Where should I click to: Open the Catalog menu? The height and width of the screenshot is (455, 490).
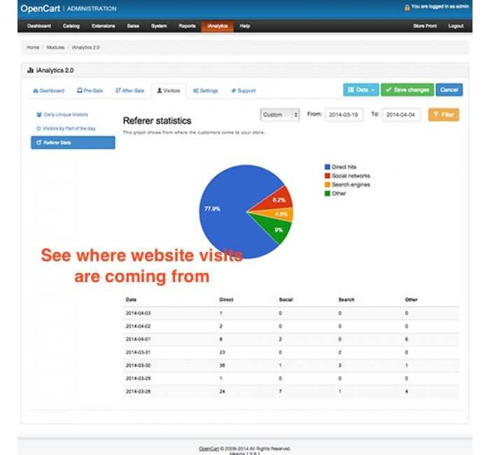pos(71,26)
